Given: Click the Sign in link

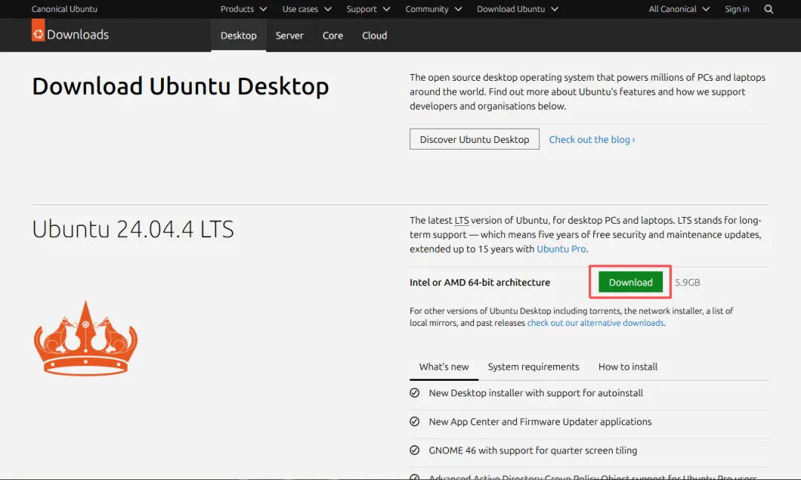Looking at the screenshot, I should pos(736,9).
